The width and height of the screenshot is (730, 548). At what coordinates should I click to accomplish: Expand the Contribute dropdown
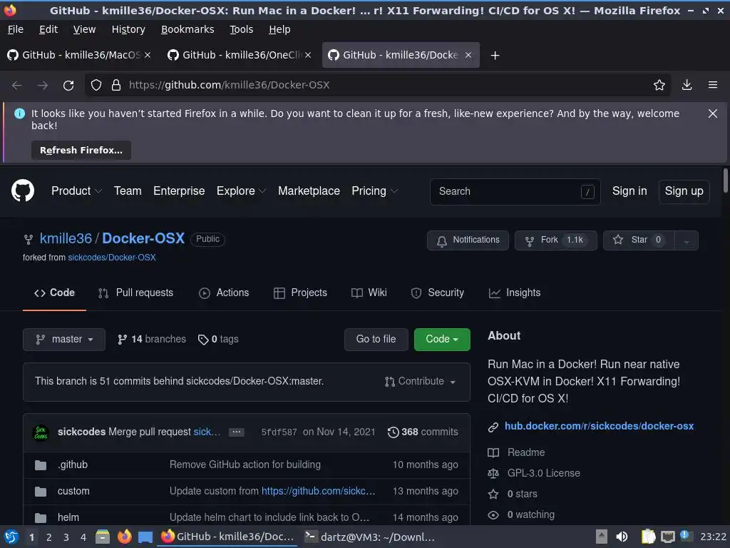click(420, 382)
